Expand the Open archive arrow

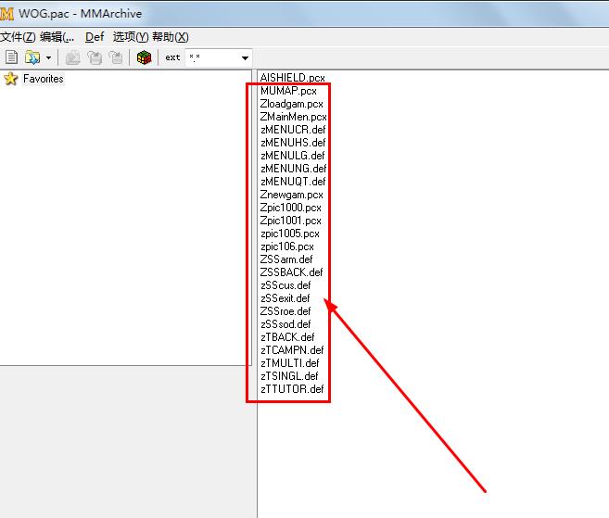[48, 57]
